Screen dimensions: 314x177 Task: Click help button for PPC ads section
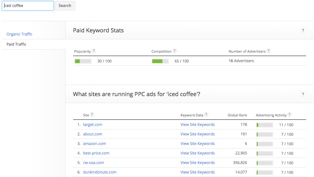point(303,94)
